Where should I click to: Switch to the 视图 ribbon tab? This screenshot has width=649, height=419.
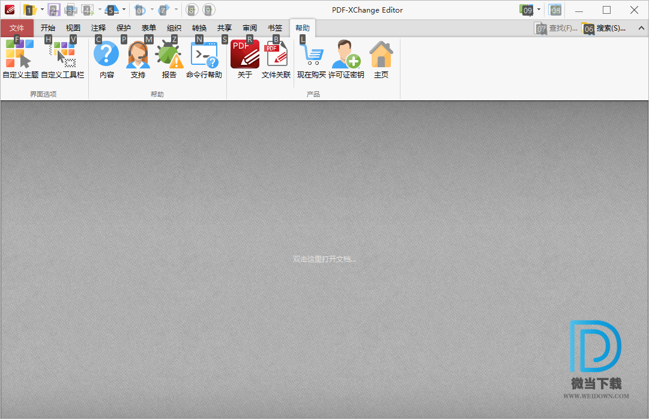[73, 28]
